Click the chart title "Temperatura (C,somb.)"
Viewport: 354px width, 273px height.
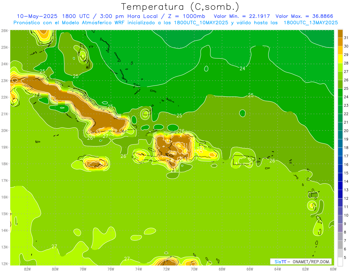[180, 7]
